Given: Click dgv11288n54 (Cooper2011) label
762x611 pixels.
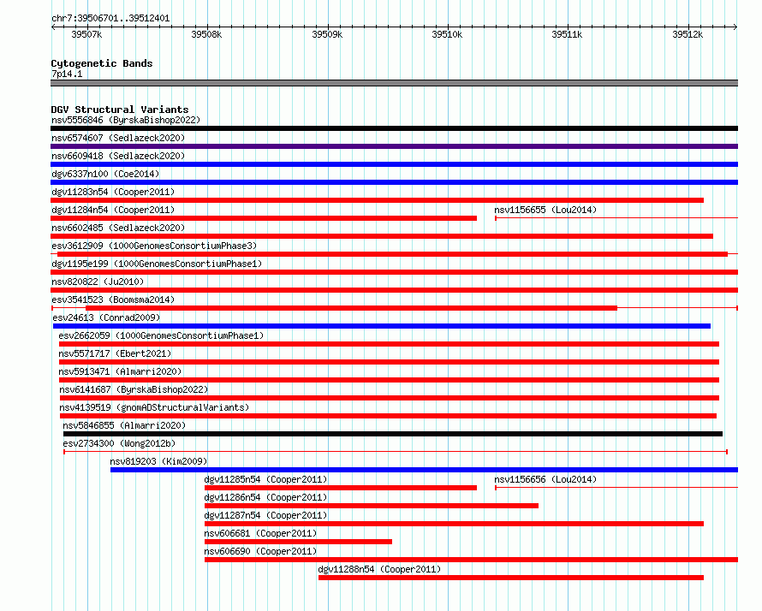Looking at the screenshot, I should [x=379, y=569].
